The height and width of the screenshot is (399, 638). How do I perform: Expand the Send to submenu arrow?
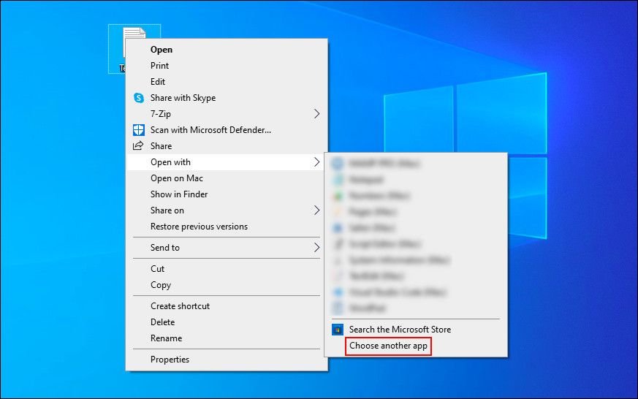(316, 248)
